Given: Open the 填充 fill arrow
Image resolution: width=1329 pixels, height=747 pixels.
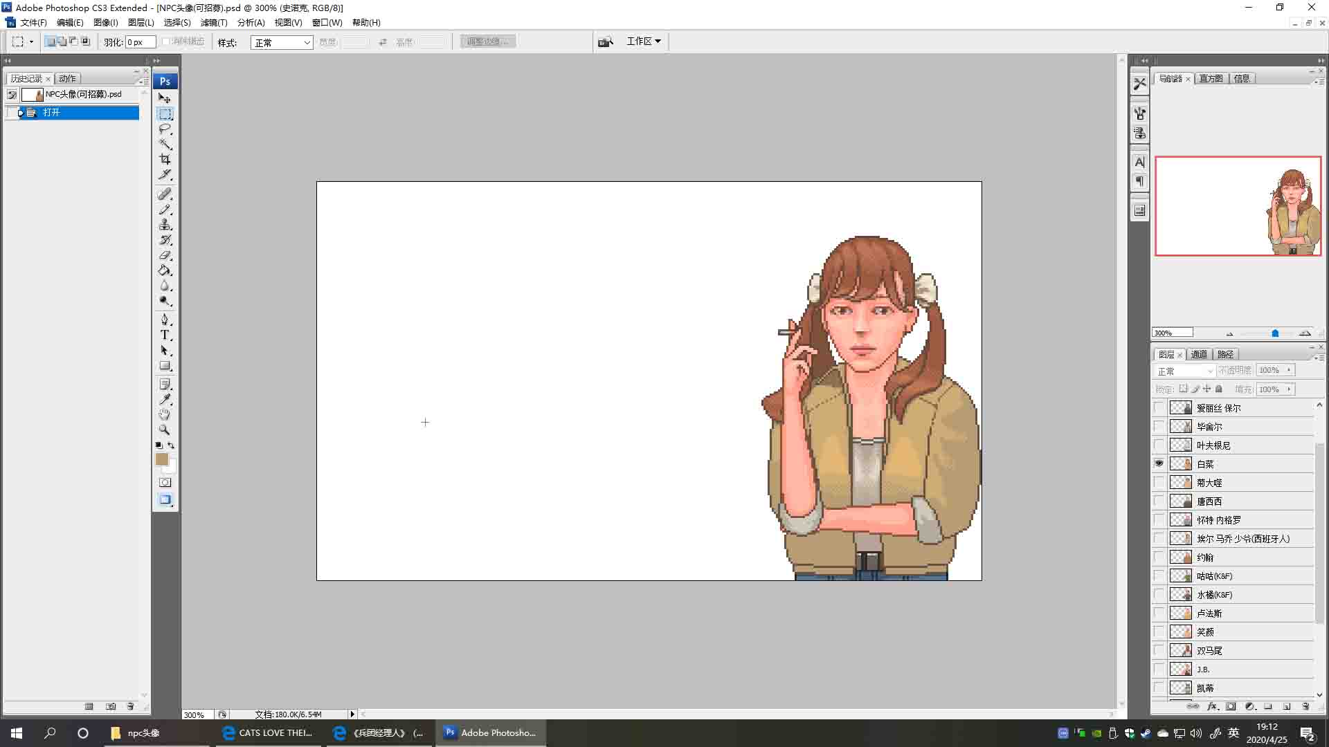Looking at the screenshot, I should (1289, 389).
